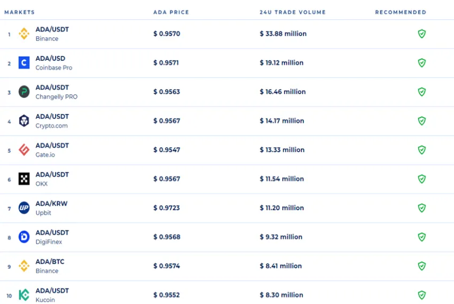Click recommended shield icon for Upbit row
Image resolution: width=454 pixels, height=304 pixels.
pyautogui.click(x=422, y=208)
